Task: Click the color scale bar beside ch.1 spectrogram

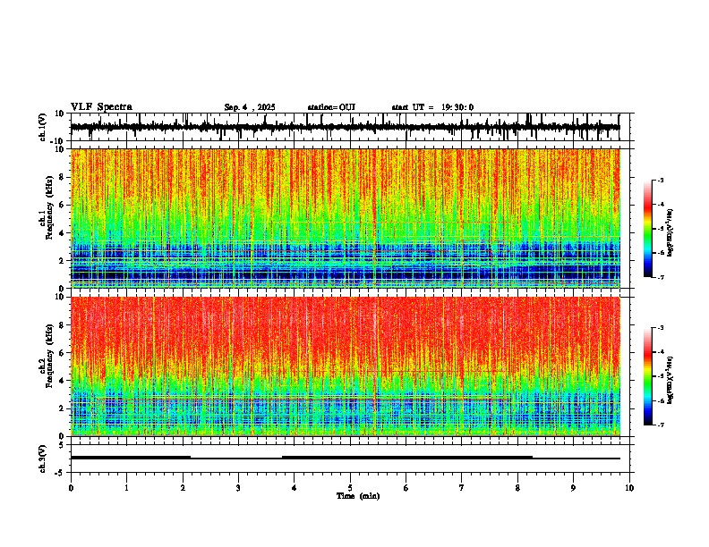Action: 647,229
